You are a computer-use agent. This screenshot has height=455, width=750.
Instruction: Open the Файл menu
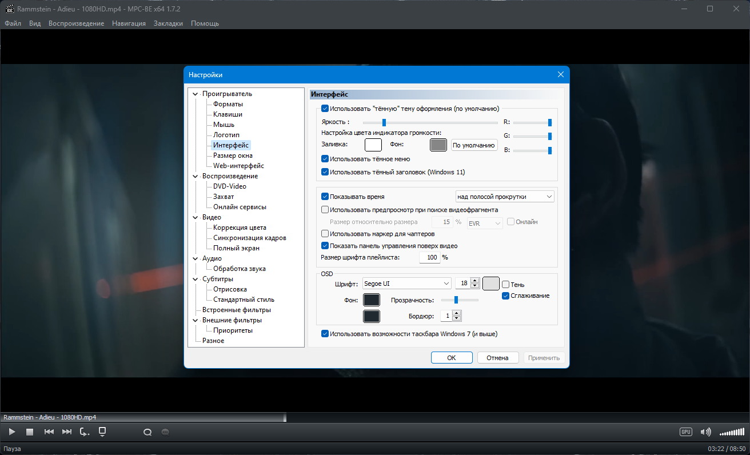pos(13,23)
